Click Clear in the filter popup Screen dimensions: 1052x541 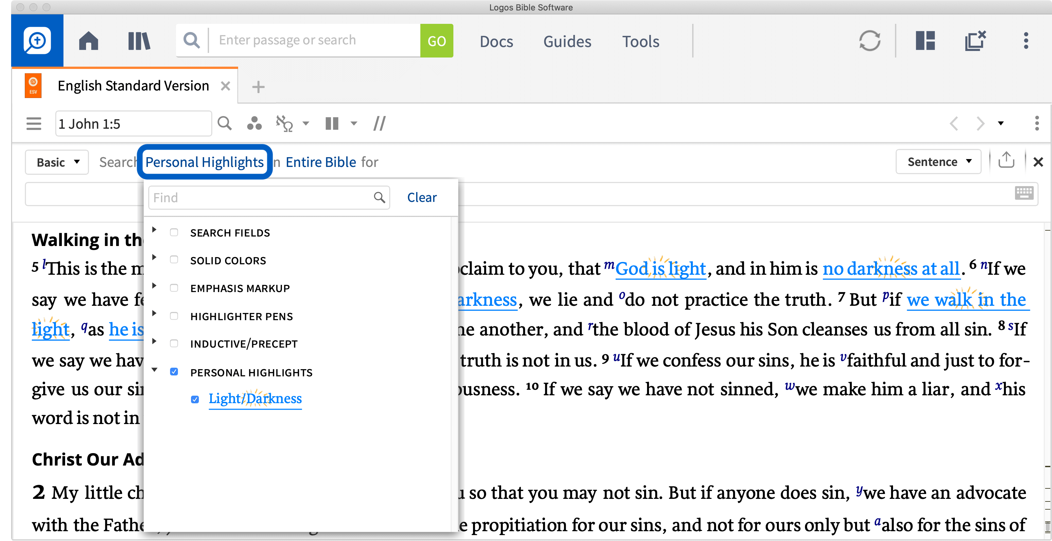(422, 197)
